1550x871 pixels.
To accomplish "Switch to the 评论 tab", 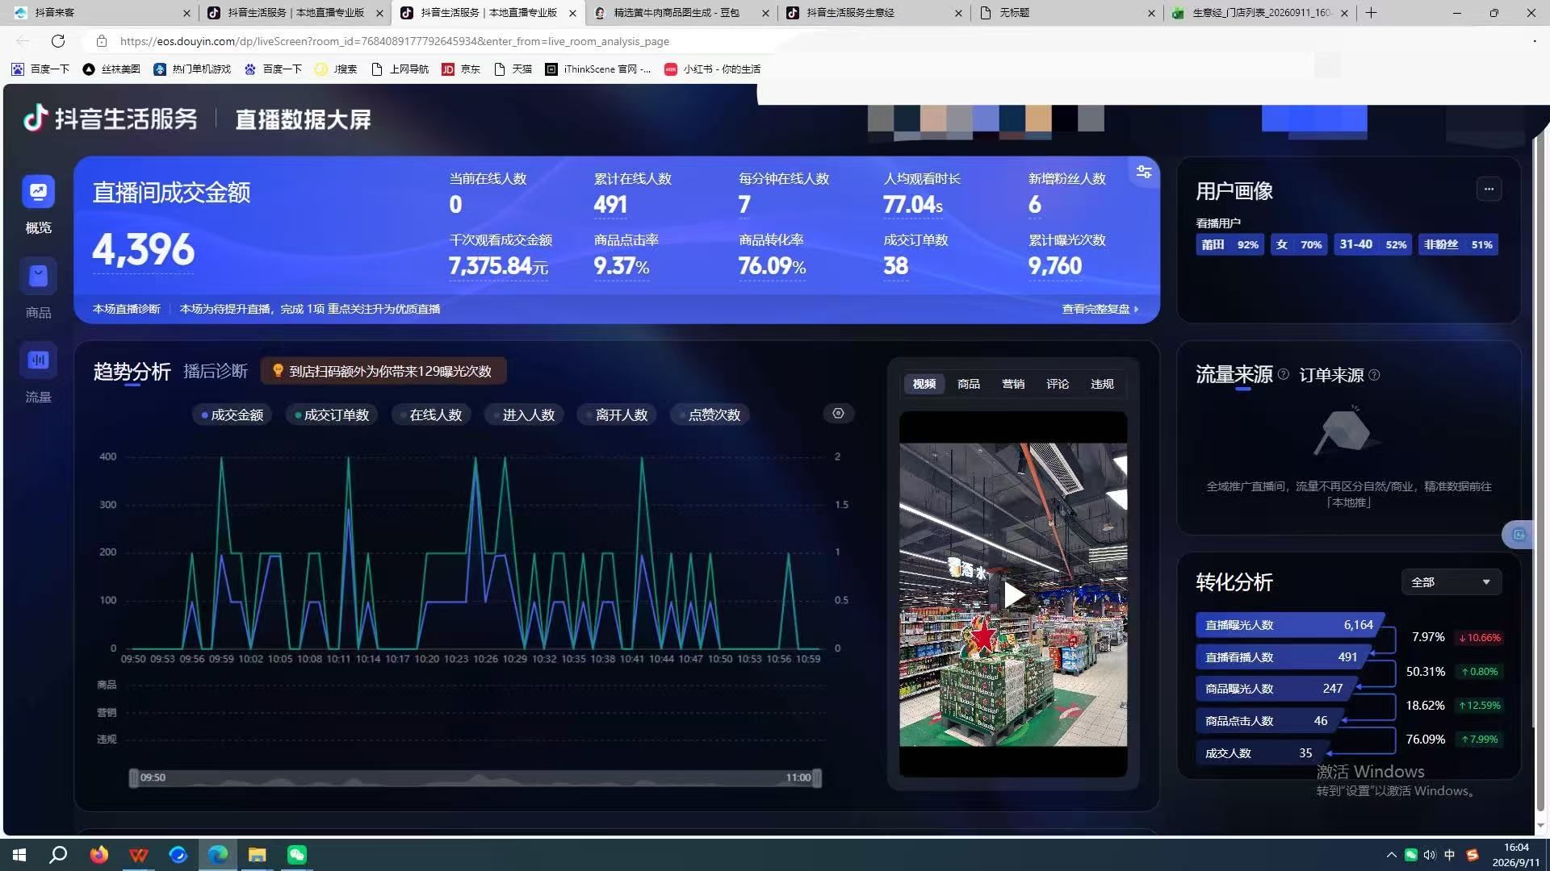I will (x=1057, y=384).
